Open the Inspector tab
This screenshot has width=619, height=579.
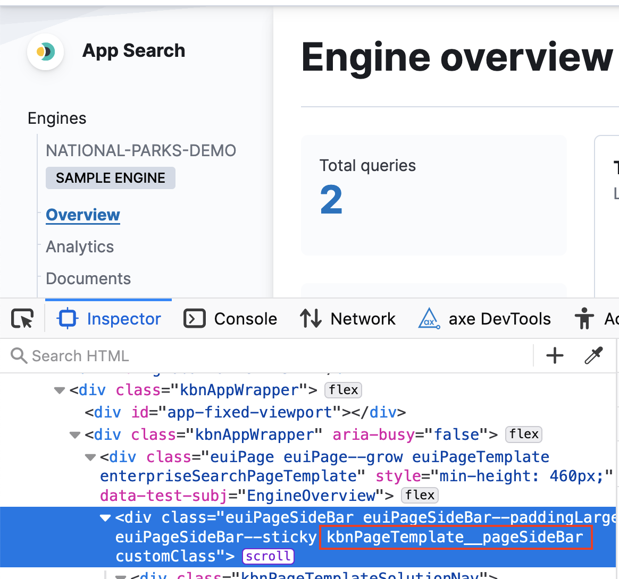point(109,319)
